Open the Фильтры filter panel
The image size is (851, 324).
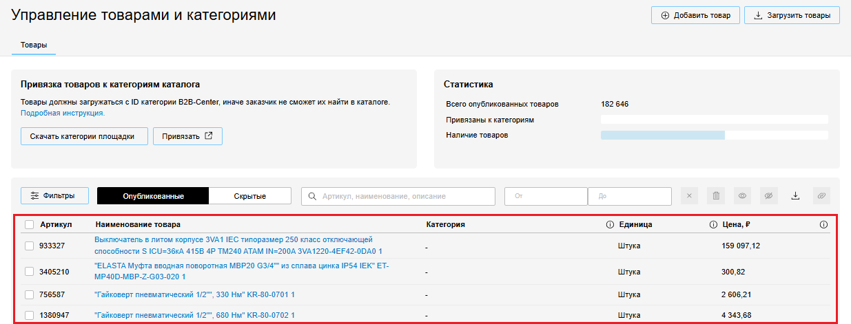pos(52,196)
